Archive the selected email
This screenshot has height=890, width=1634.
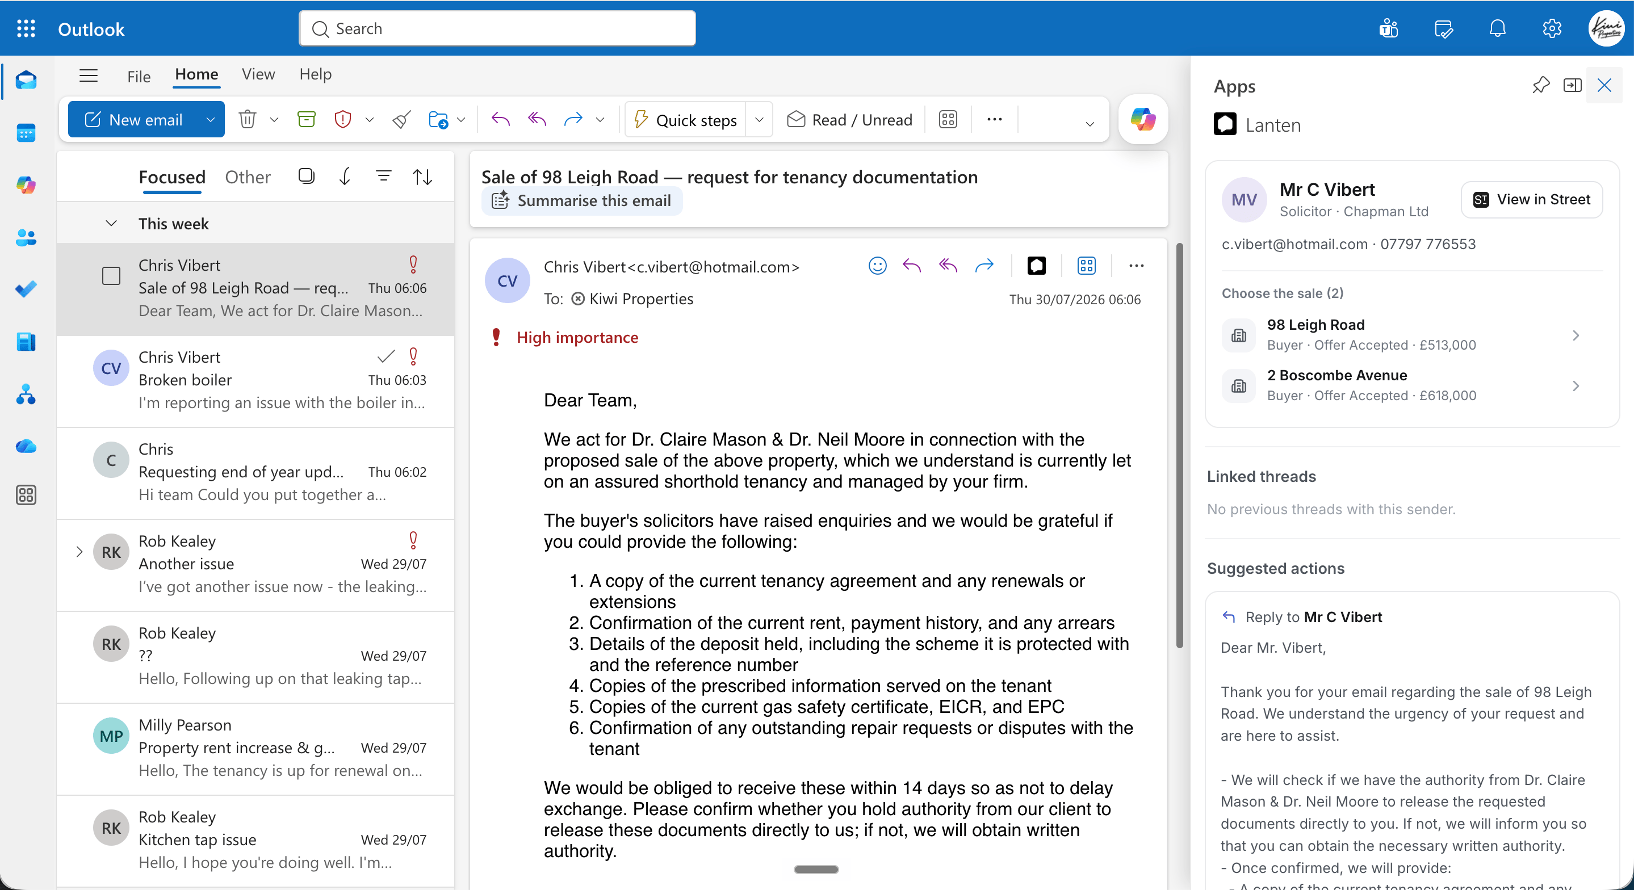[307, 119]
